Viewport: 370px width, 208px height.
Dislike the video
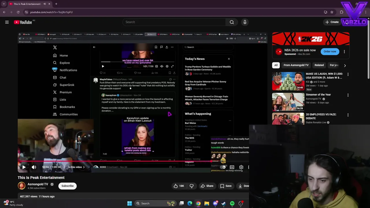point(191,186)
